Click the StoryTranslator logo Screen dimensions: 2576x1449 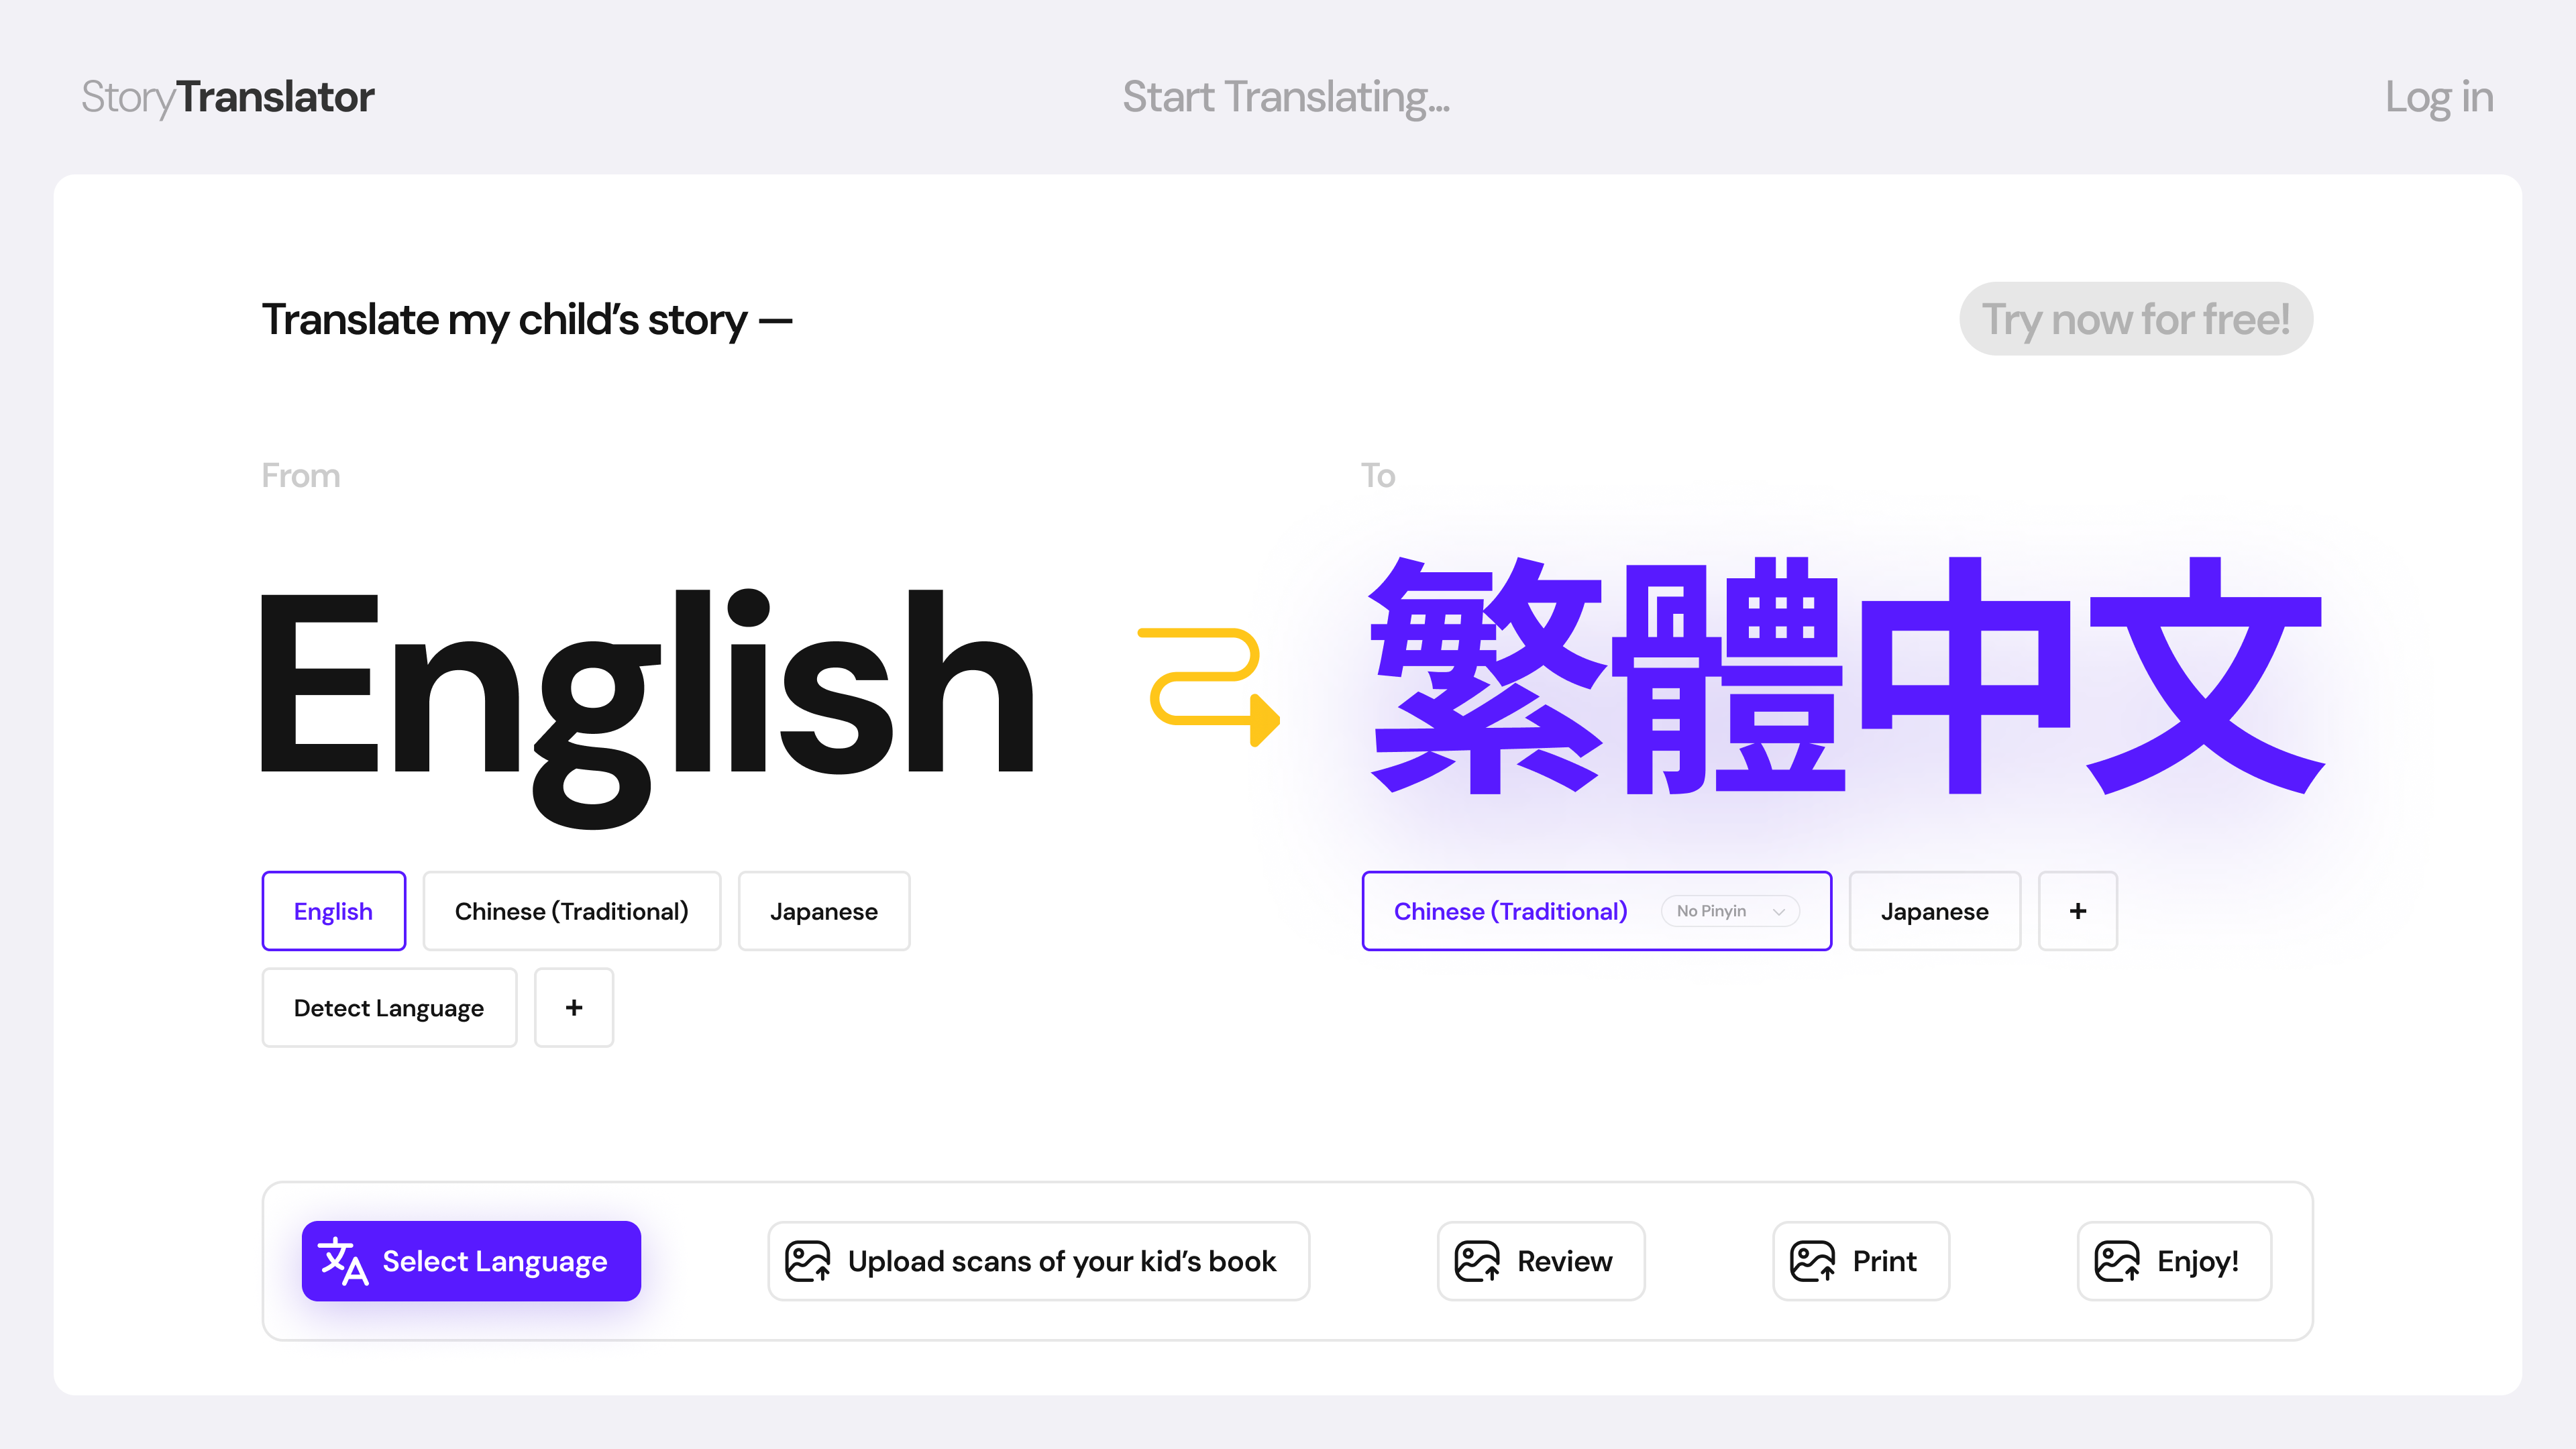click(228, 97)
